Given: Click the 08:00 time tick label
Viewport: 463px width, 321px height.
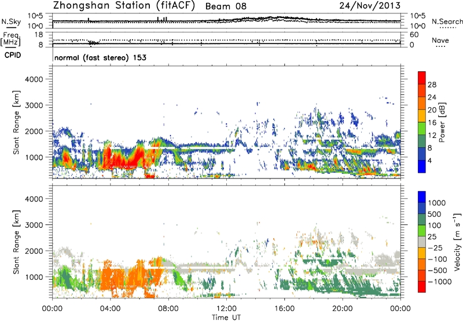Looking at the screenshot, I should (x=168, y=309).
